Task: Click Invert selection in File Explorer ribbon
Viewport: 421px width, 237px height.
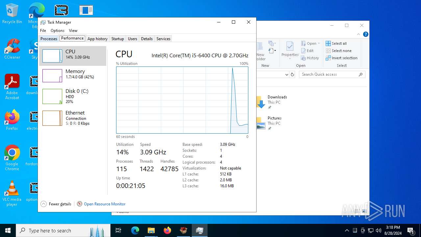Action: pos(341,58)
